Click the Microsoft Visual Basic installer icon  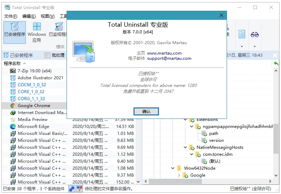coord(13,134)
